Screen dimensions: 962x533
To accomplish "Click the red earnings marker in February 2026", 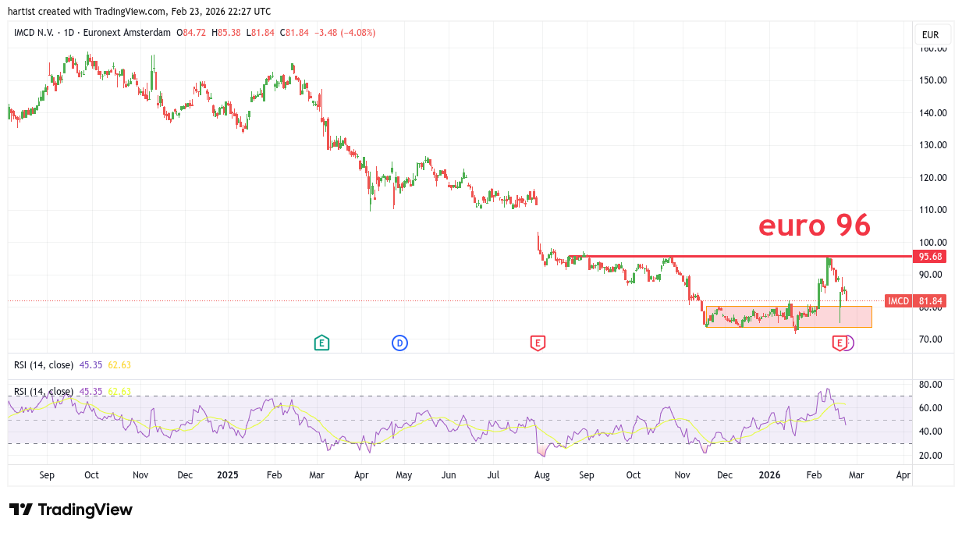I will pos(840,343).
